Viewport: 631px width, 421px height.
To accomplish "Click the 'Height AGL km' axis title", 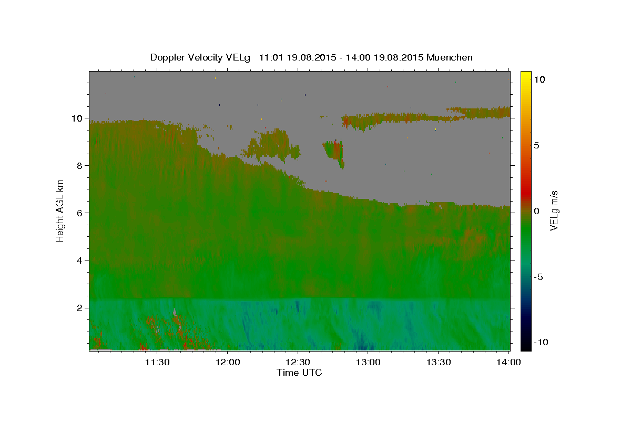I will 60,210.
